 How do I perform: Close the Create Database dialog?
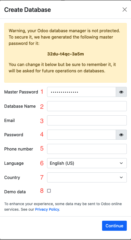125,10
